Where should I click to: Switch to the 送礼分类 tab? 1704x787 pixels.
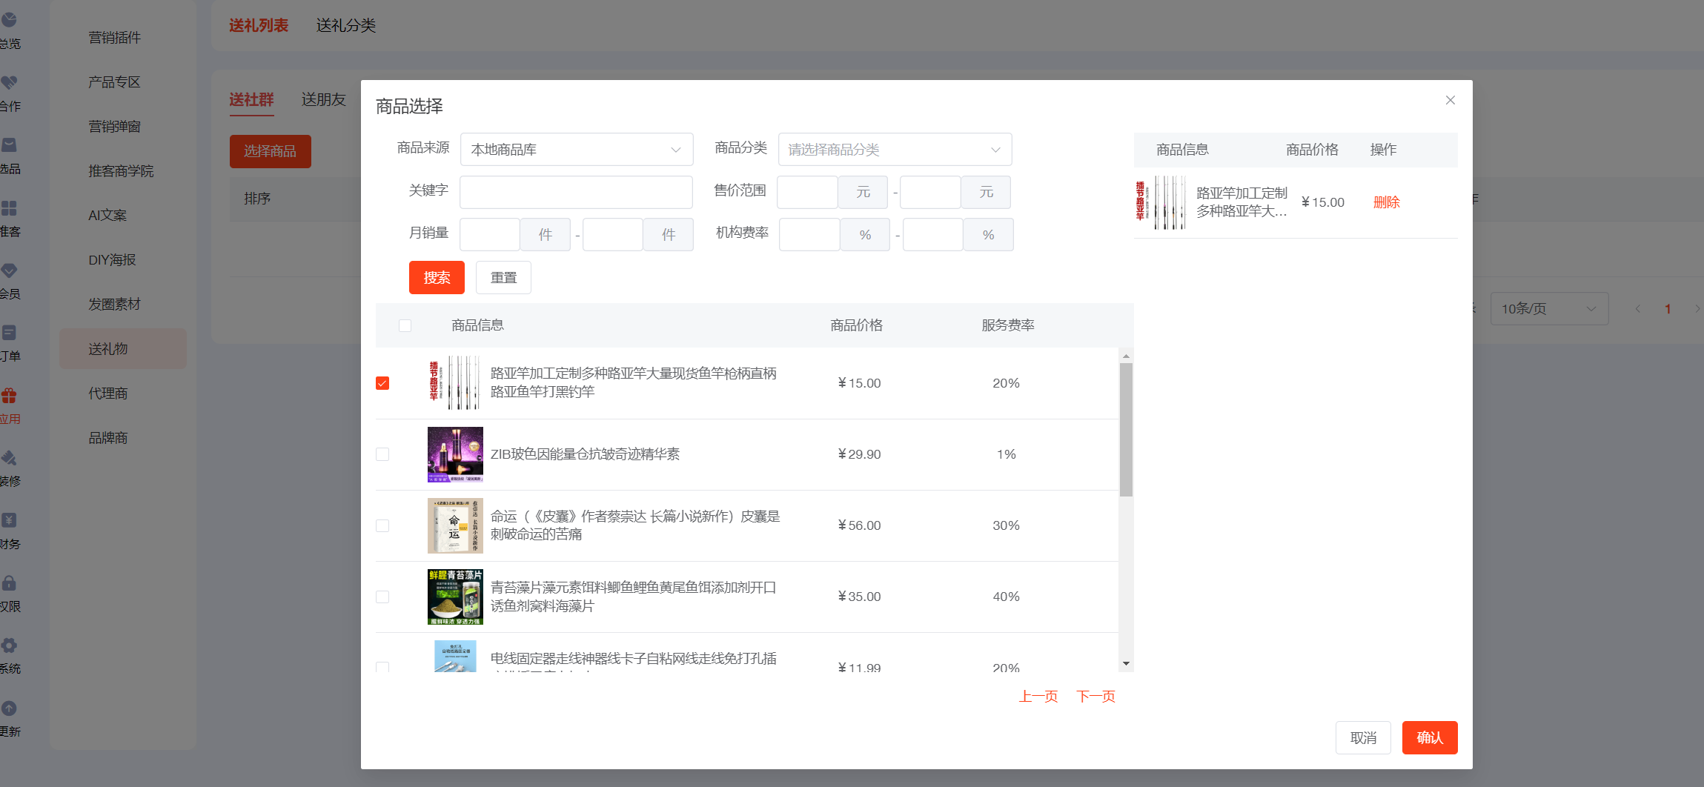(x=345, y=26)
